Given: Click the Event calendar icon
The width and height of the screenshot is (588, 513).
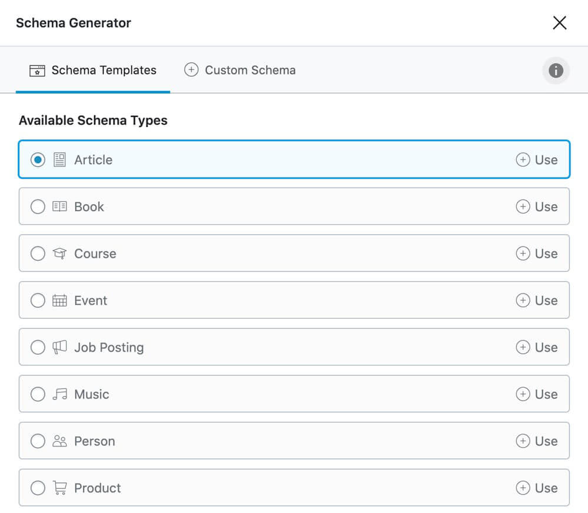Looking at the screenshot, I should (x=59, y=301).
